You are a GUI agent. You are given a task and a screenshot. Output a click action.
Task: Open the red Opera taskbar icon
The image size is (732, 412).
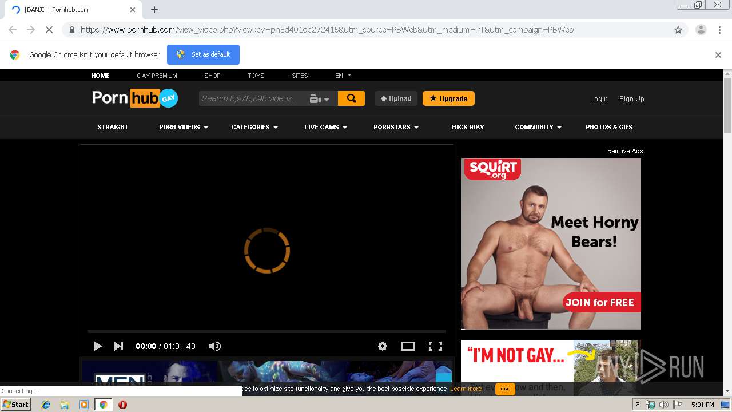click(x=122, y=405)
